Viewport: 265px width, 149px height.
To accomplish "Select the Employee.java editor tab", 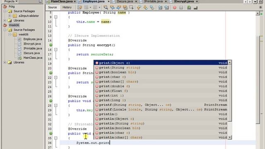I will 94,1.
